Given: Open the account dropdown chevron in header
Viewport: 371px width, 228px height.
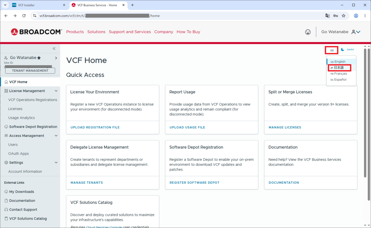Looking at the screenshot, I should [358, 32].
